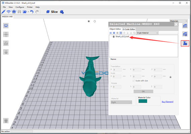This screenshot has width=191, height=134.
Task: Click the move object crosshair icon in left sidebar
Action: coord(6,34)
